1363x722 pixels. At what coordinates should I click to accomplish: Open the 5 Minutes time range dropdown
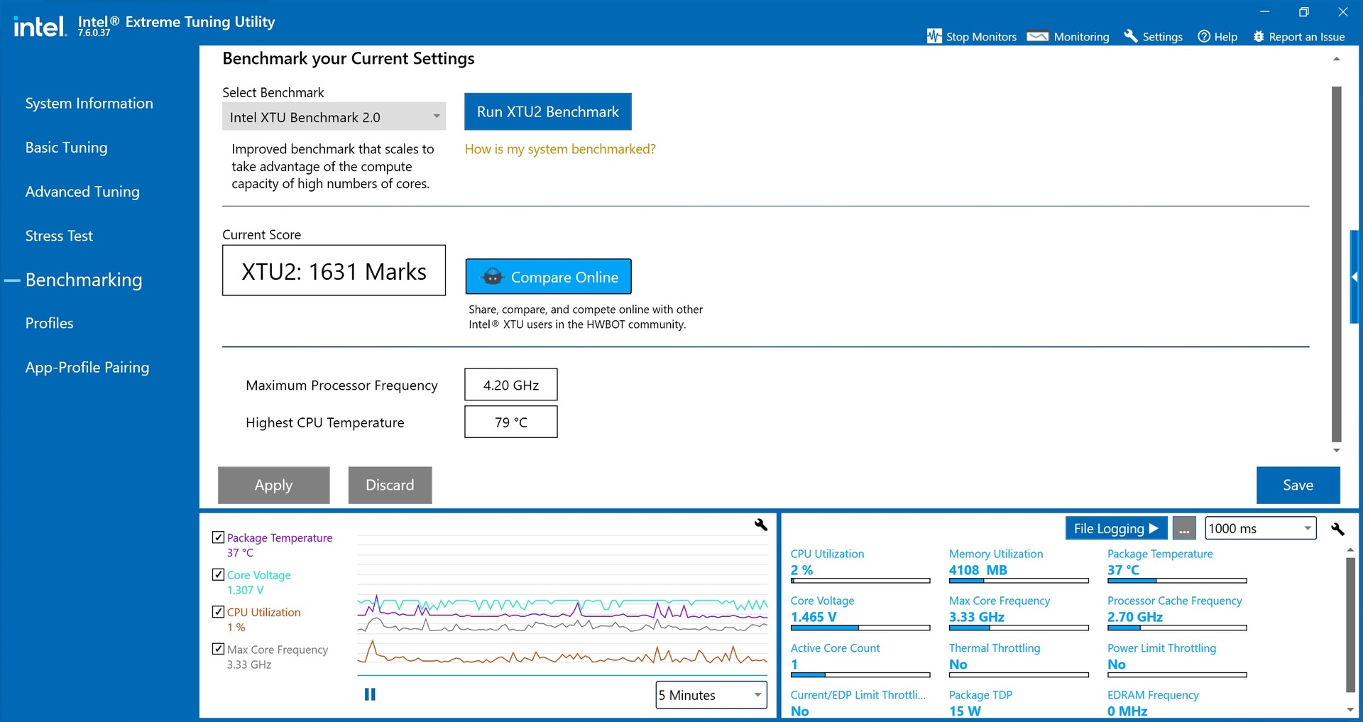[x=712, y=694]
